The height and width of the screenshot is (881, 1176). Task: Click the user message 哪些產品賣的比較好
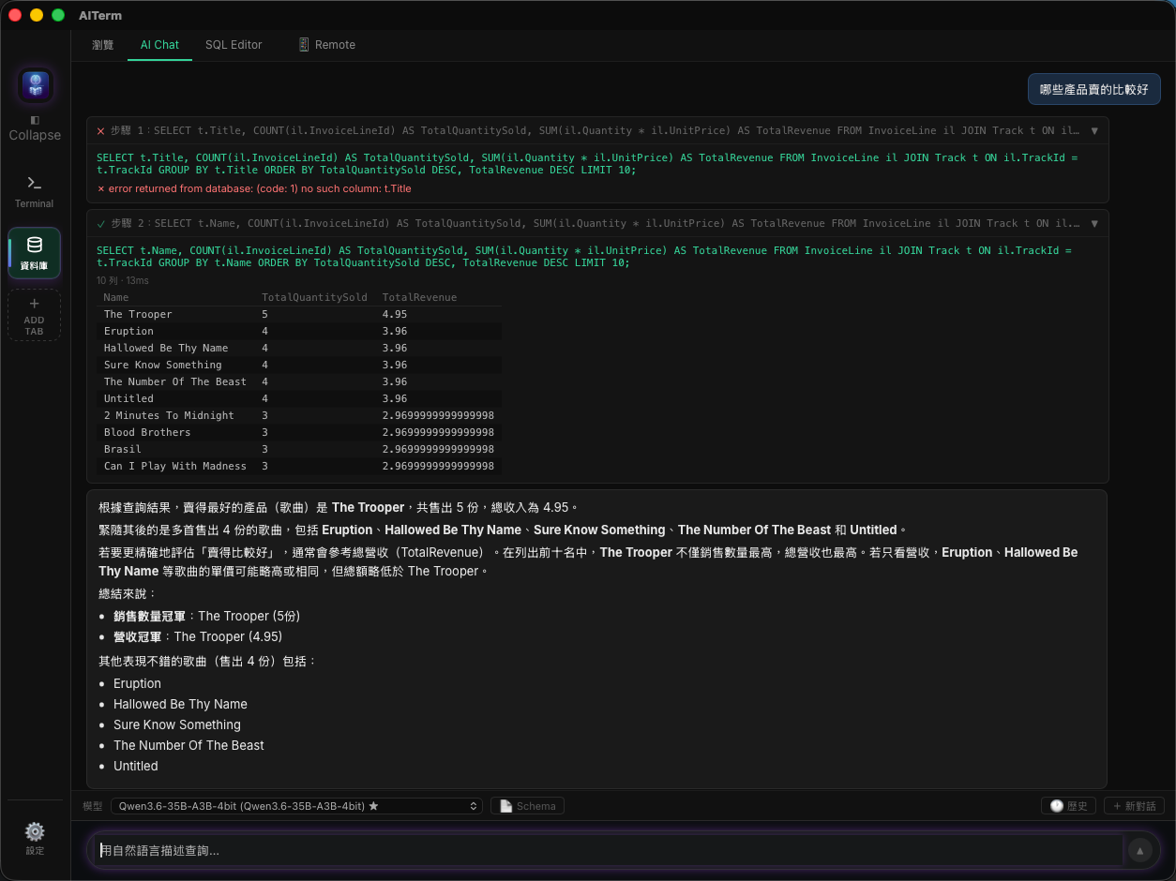click(x=1094, y=90)
